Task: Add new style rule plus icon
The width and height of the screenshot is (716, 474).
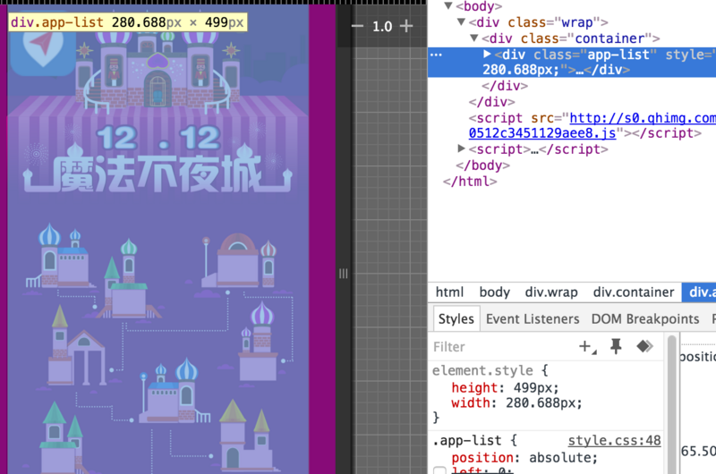Action: pyautogui.click(x=587, y=347)
